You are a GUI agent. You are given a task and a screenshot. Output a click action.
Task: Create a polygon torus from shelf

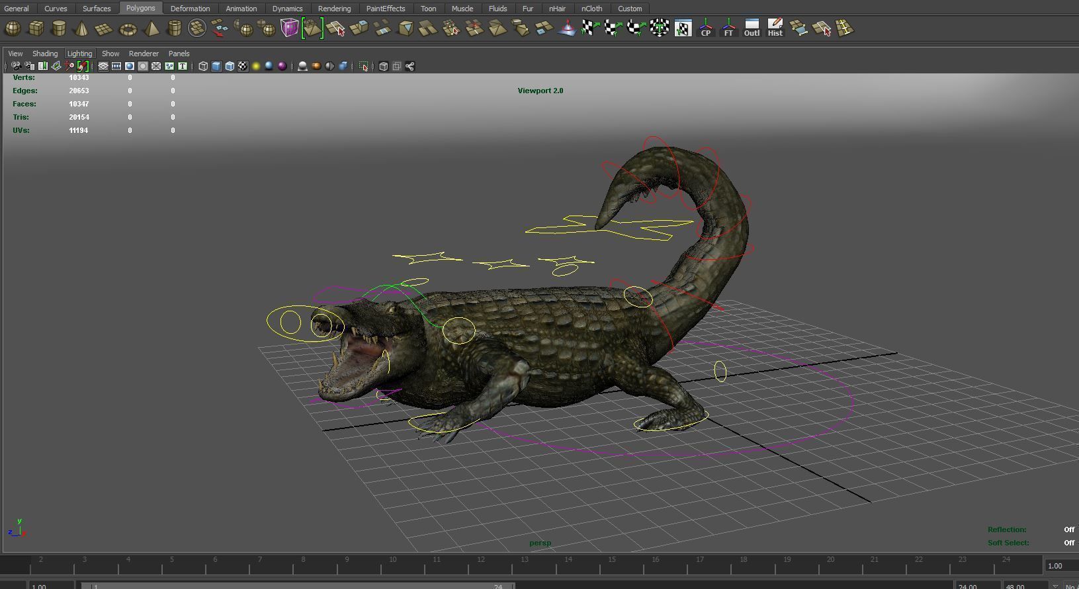tap(128, 28)
